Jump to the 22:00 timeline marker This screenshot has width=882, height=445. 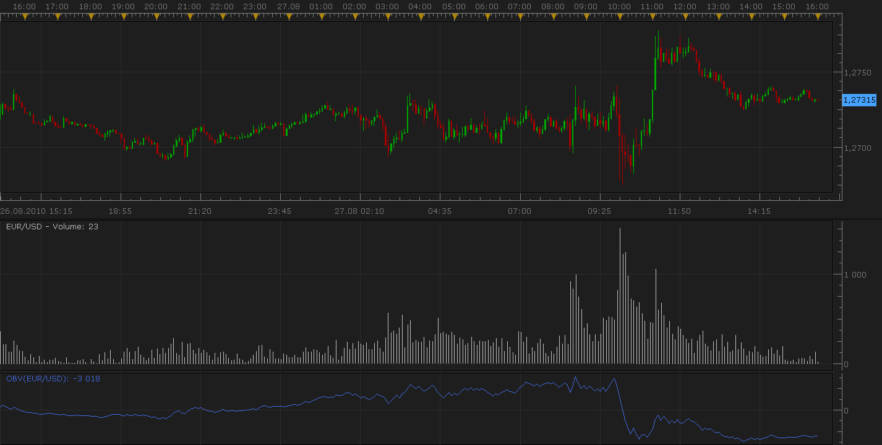[222, 17]
